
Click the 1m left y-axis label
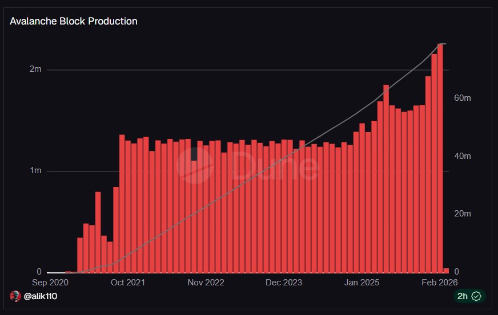[35, 171]
